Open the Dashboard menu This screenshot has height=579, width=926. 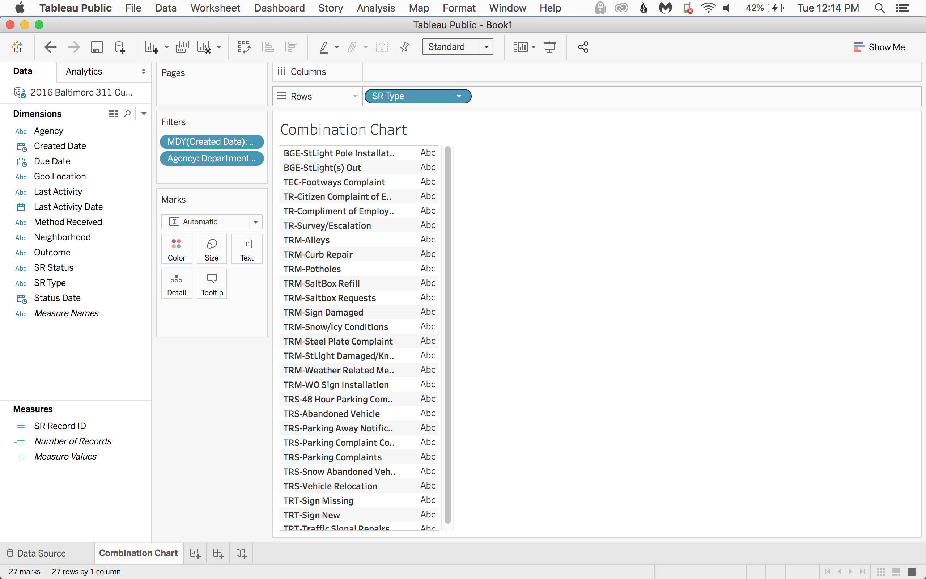[279, 8]
